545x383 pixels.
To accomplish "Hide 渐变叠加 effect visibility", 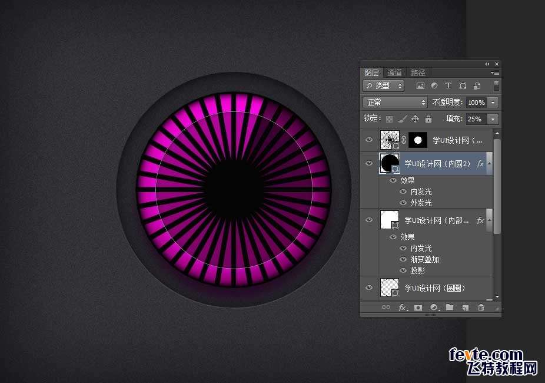I will [403, 259].
